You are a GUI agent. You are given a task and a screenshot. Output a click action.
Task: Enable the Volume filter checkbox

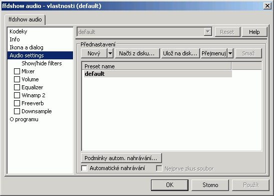[x=17, y=79]
